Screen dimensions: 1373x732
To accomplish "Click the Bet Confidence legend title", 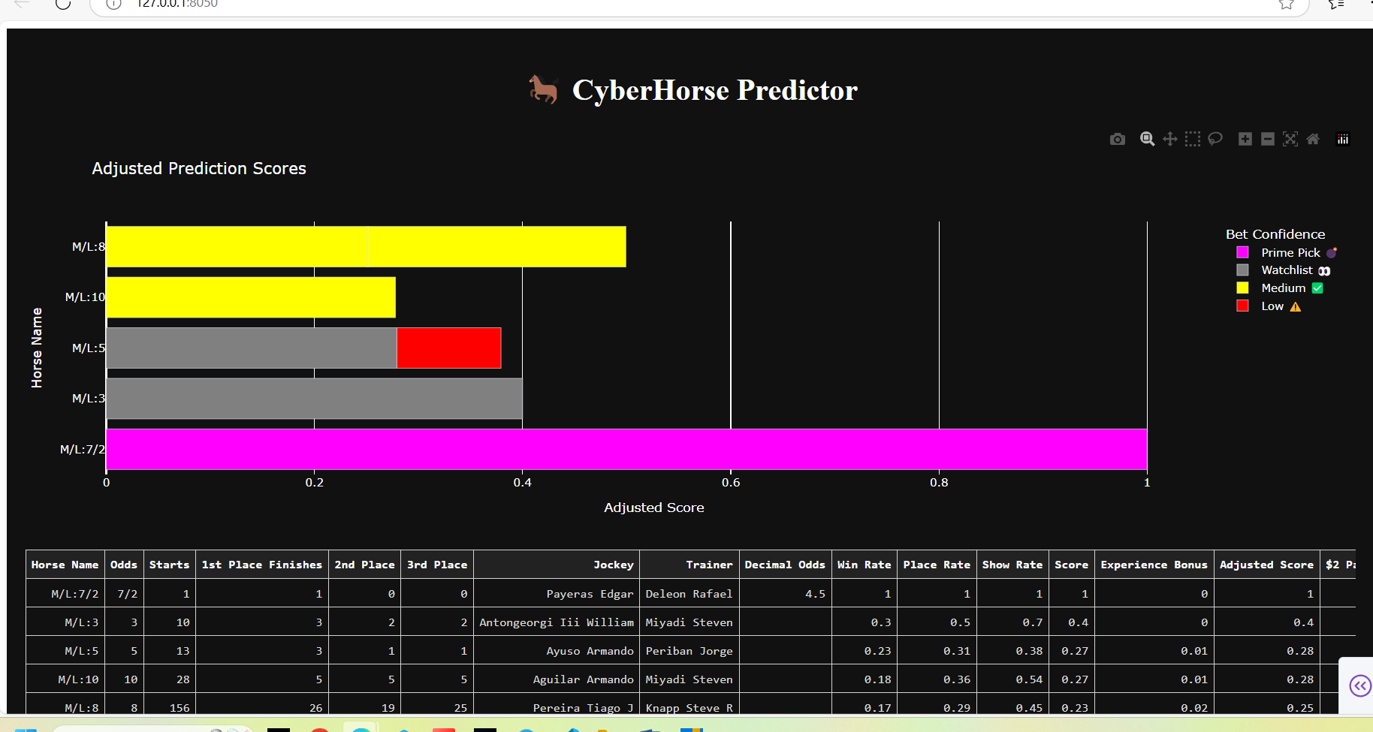I will [1275, 234].
